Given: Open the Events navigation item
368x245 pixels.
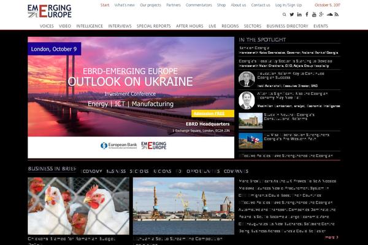Looking at the screenshot, I should pos(321,26).
